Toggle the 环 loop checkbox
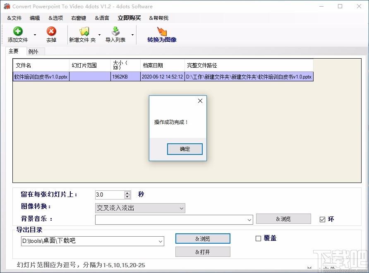This screenshot has height=273, width=369. [322, 219]
